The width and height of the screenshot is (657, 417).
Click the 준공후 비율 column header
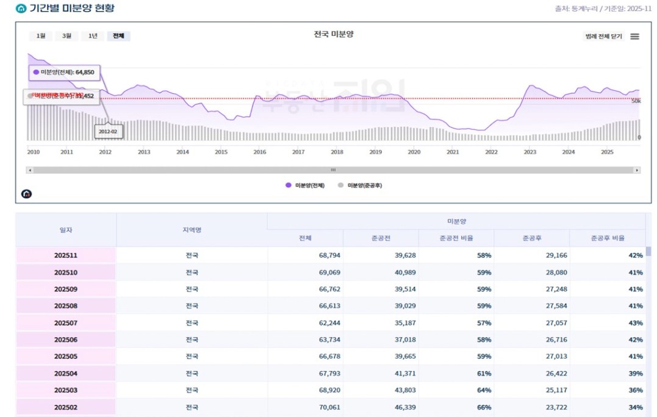(x=607, y=238)
